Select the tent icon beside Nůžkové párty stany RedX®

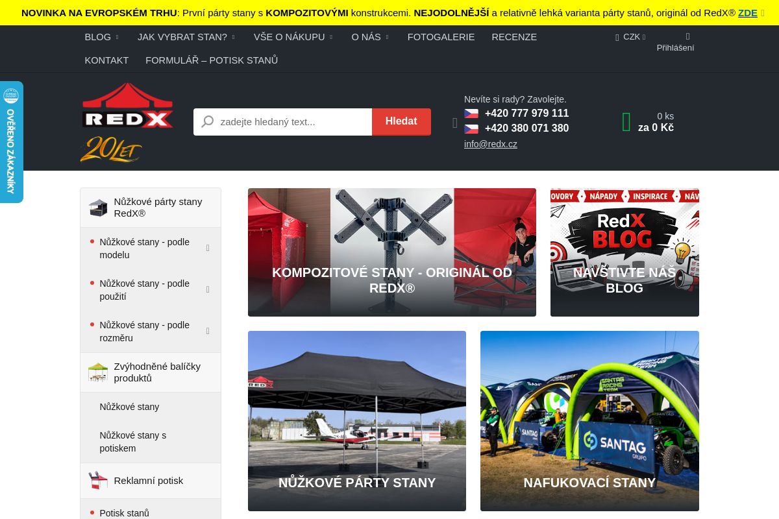point(97,207)
